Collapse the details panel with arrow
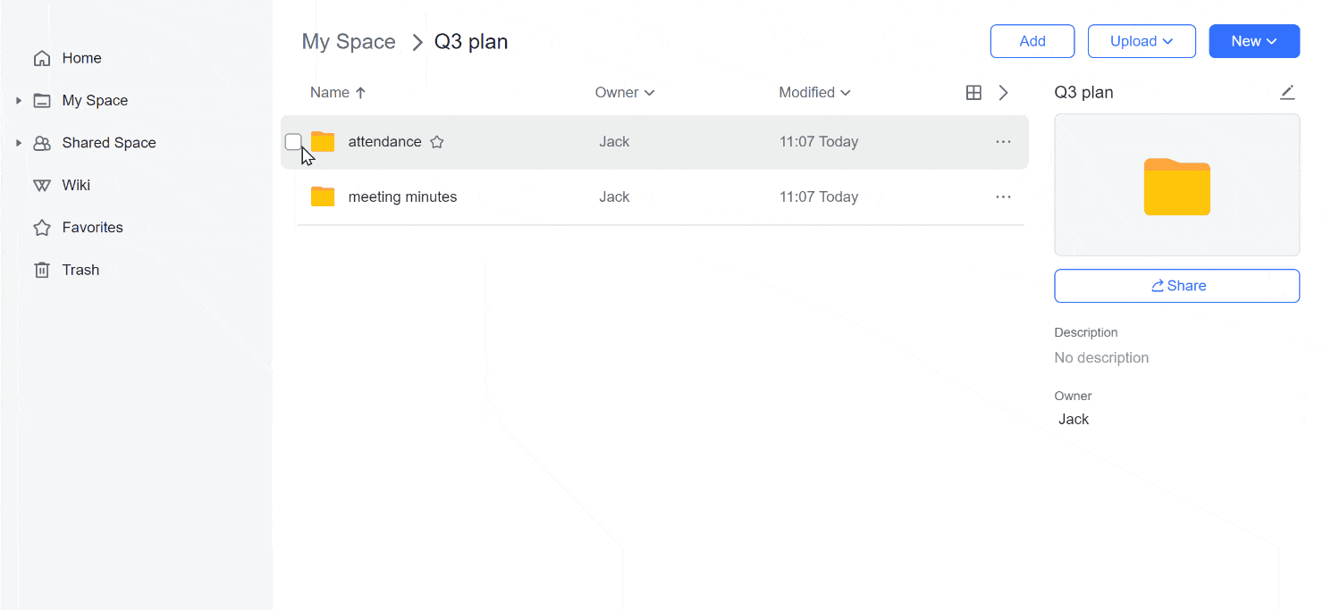The image size is (1323, 610). (1004, 93)
